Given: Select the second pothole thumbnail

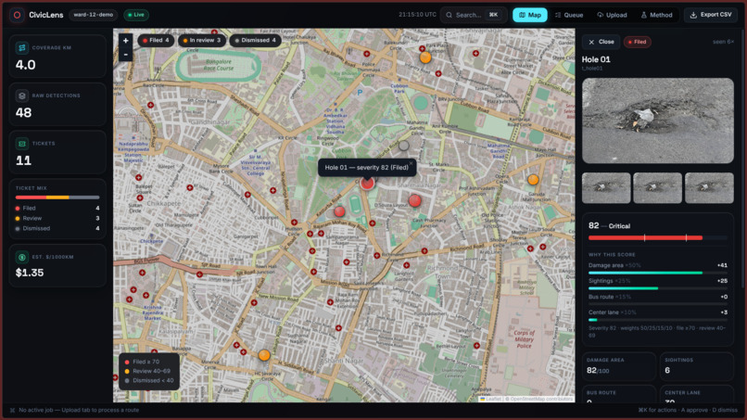Looking at the screenshot, I should click(x=657, y=188).
